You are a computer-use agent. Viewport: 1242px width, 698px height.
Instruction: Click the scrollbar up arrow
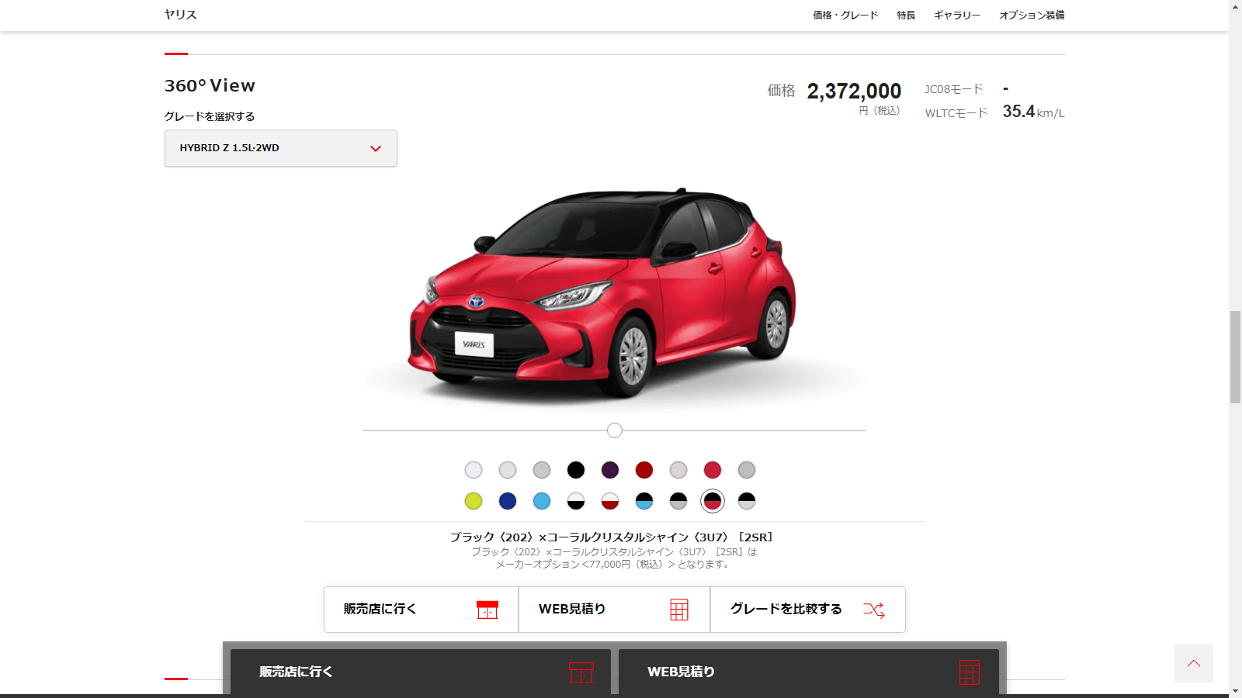point(1235,6)
